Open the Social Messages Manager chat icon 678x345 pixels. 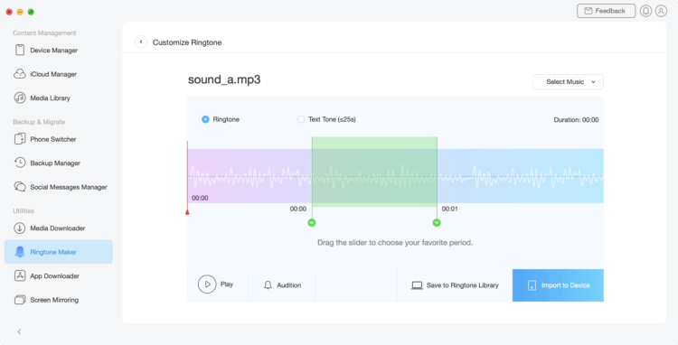(20, 187)
